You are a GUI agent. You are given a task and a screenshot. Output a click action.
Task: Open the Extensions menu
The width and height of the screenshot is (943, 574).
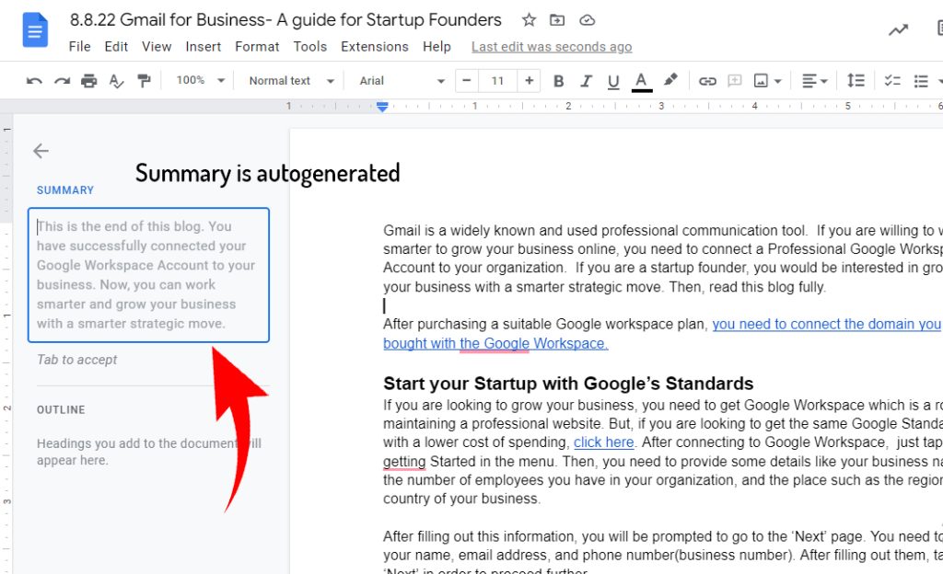(x=375, y=46)
